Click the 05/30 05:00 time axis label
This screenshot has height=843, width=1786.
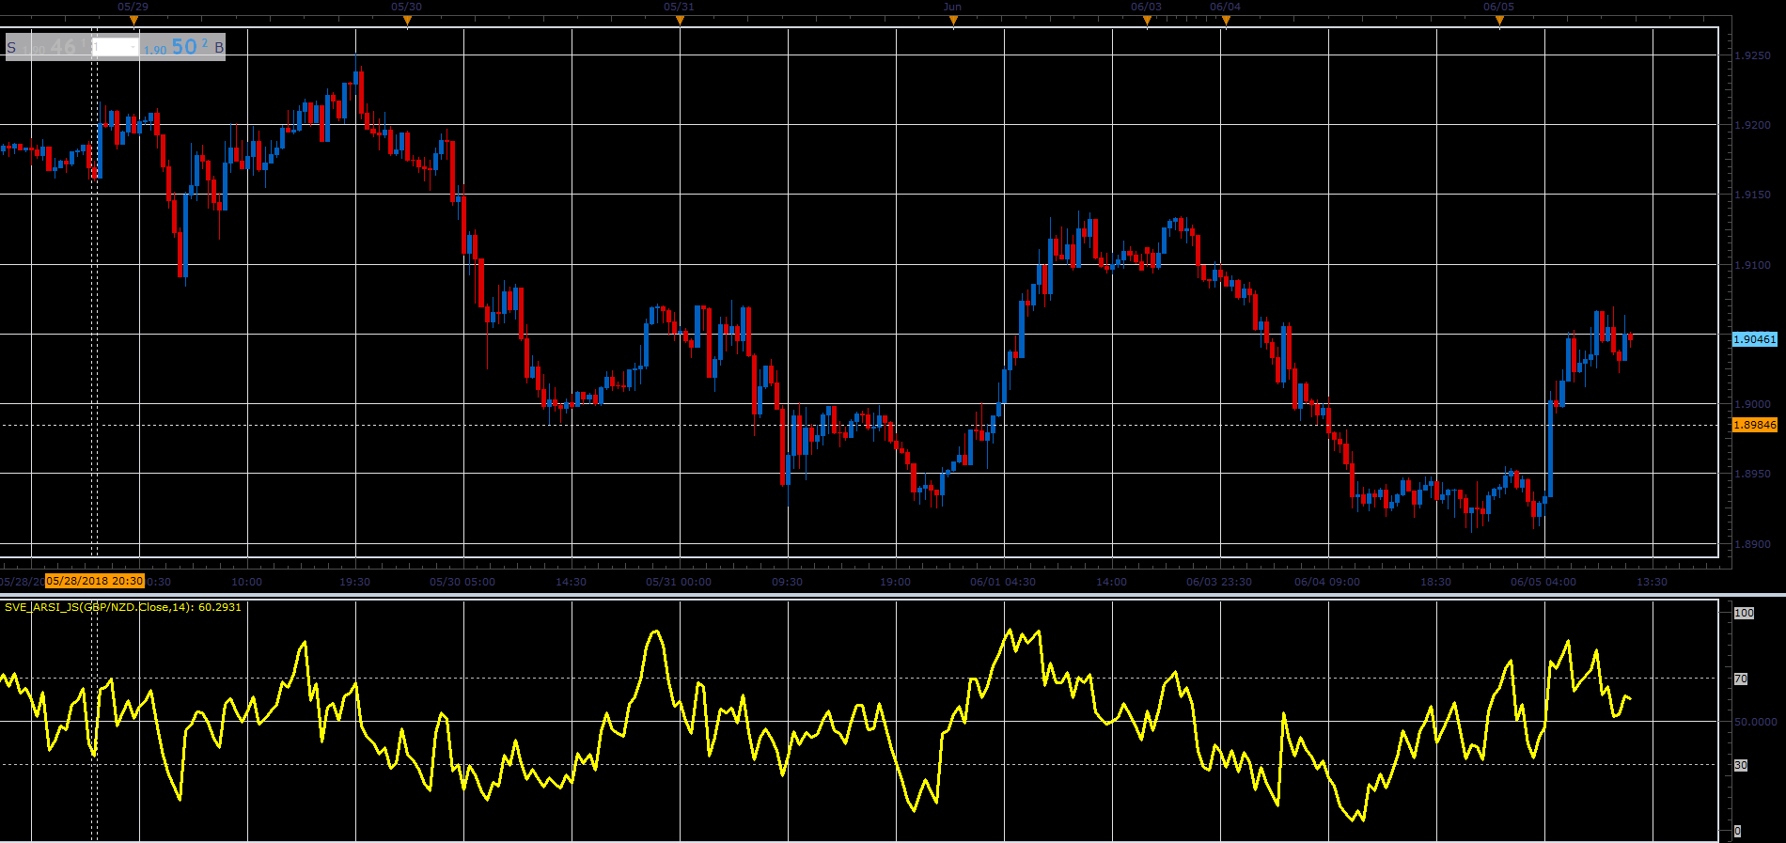[462, 582]
